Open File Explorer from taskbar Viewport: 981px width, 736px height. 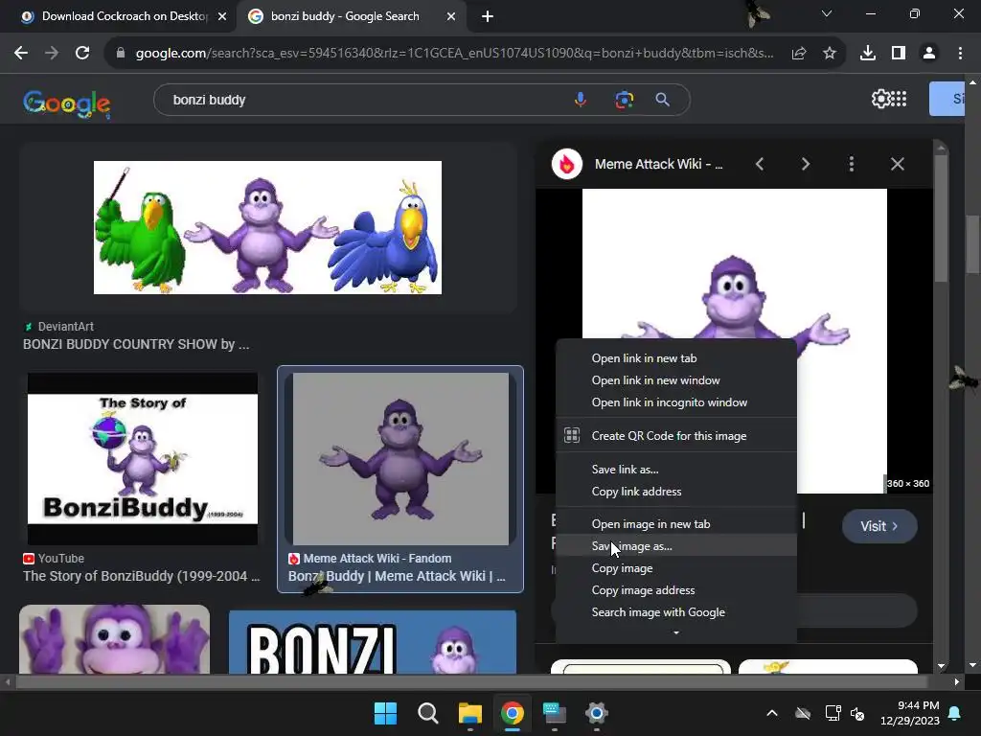pos(469,713)
